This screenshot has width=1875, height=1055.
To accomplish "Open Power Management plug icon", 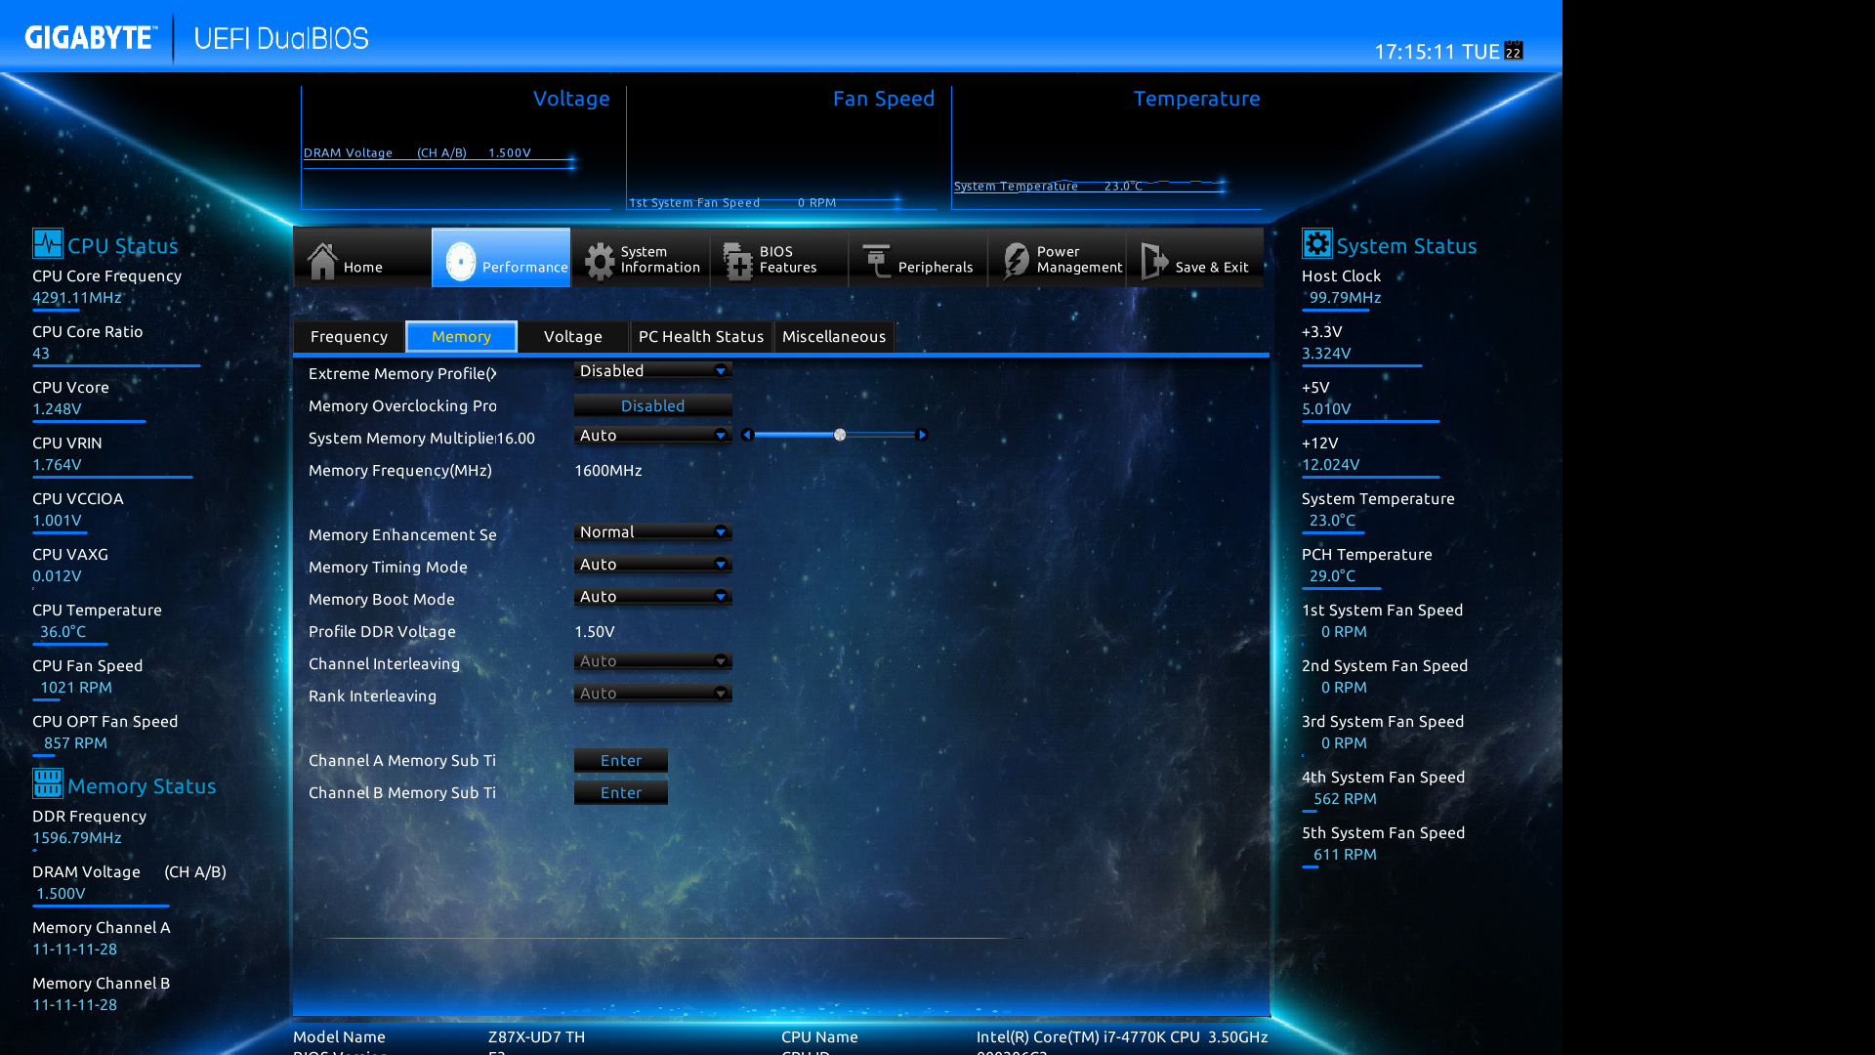I will (x=1016, y=260).
